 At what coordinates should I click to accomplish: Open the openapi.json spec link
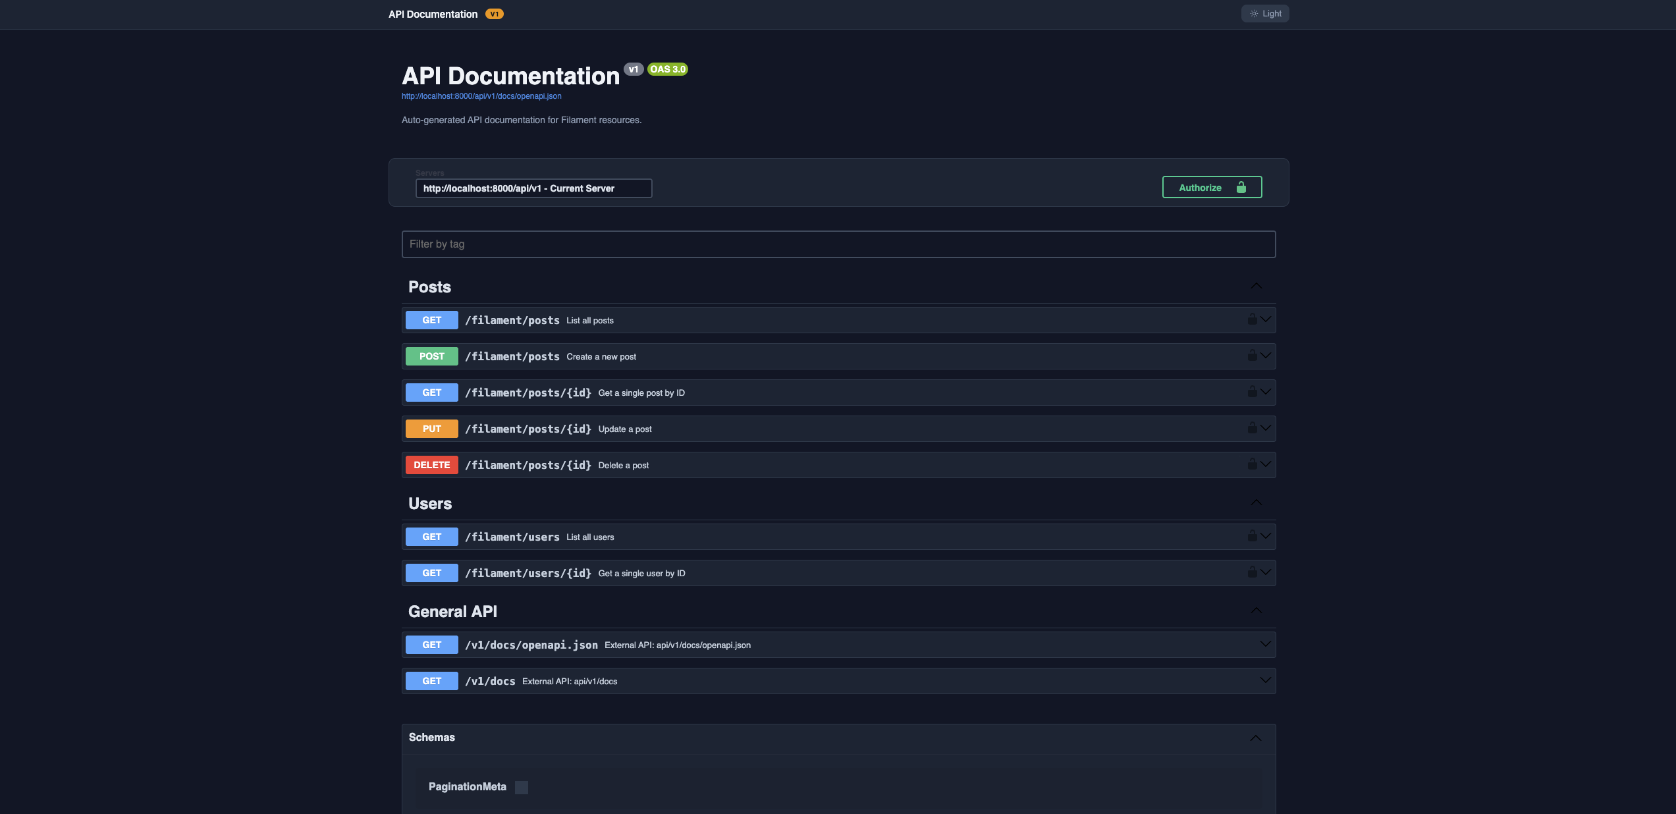[x=481, y=96]
